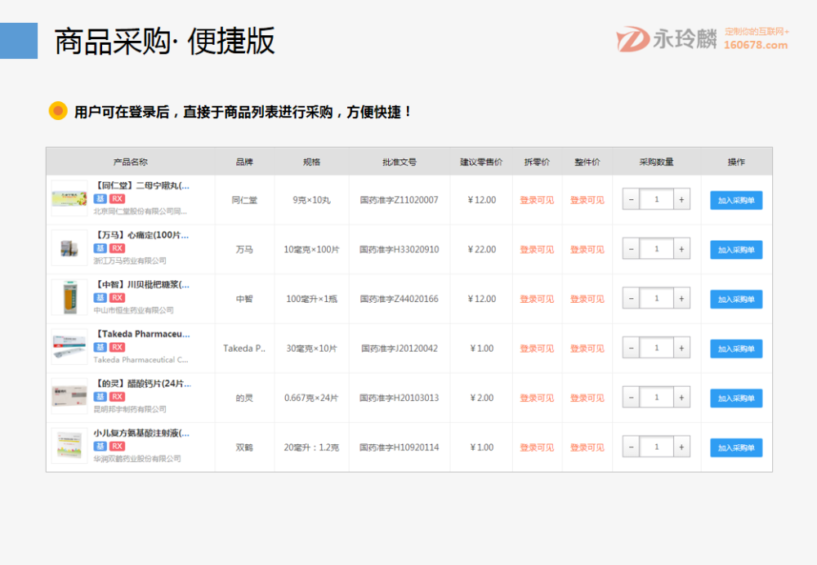Click the RX badge on the Takeda product

118,346
